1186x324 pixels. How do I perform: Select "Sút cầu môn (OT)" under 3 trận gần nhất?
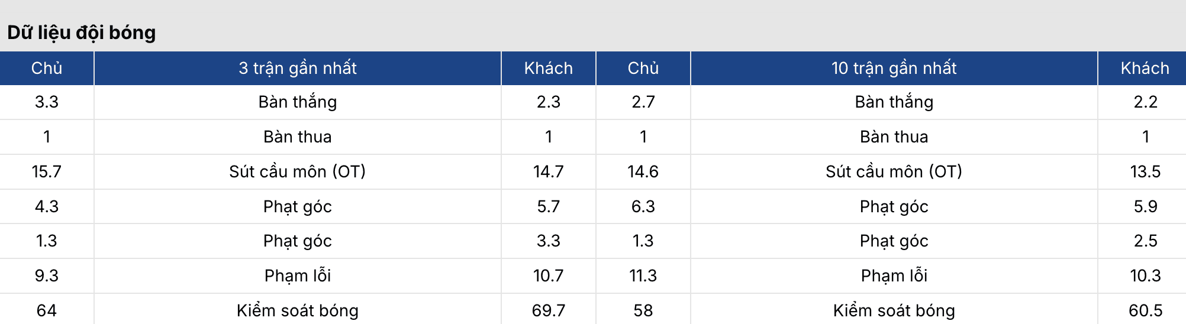[x=297, y=171]
